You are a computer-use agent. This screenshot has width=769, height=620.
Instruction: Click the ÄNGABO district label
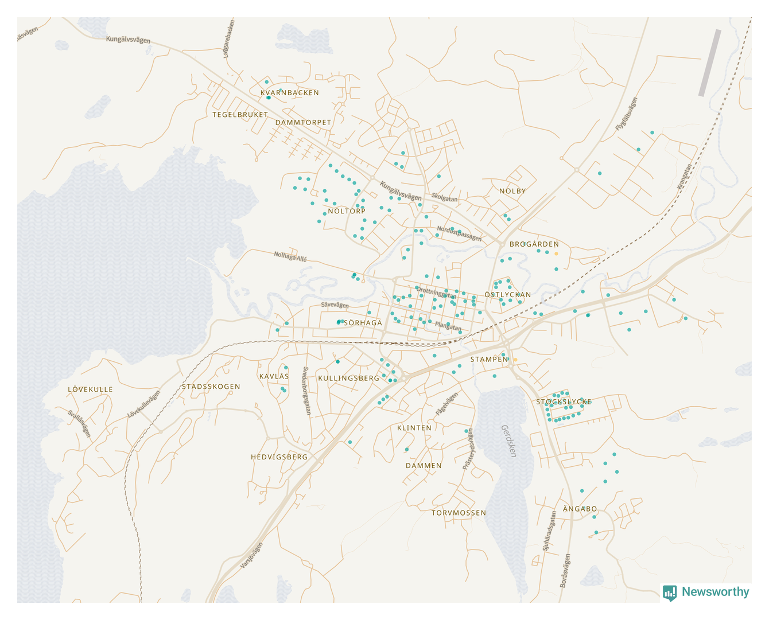pyautogui.click(x=580, y=509)
